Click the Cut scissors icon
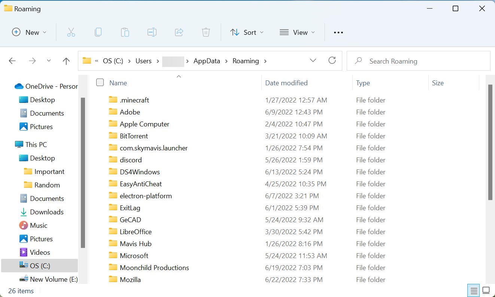 pos(71,33)
